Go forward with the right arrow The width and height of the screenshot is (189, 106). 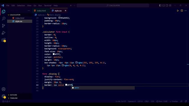[x=74, y=5]
